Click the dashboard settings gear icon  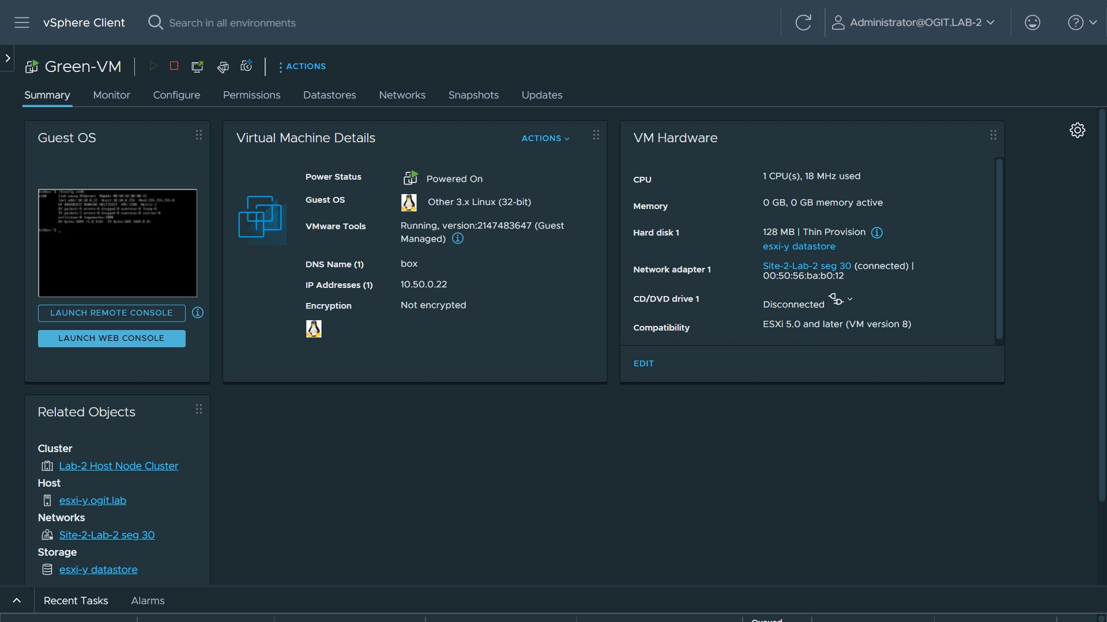pos(1077,130)
